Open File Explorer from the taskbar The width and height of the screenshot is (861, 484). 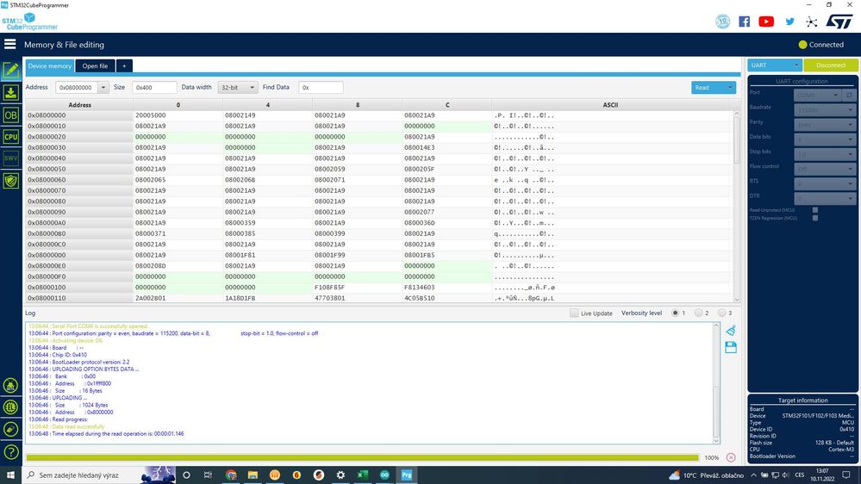pos(253,475)
